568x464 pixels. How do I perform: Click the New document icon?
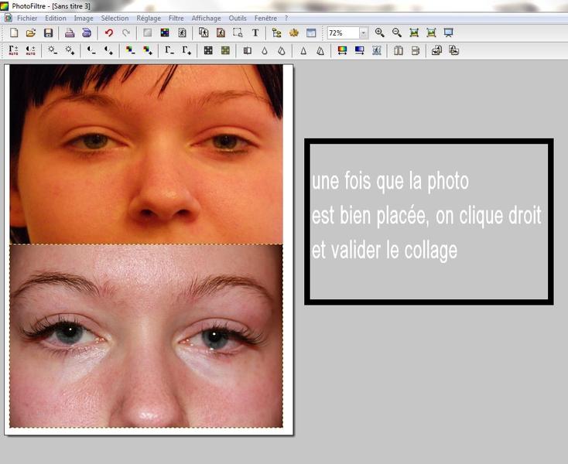(x=14, y=33)
